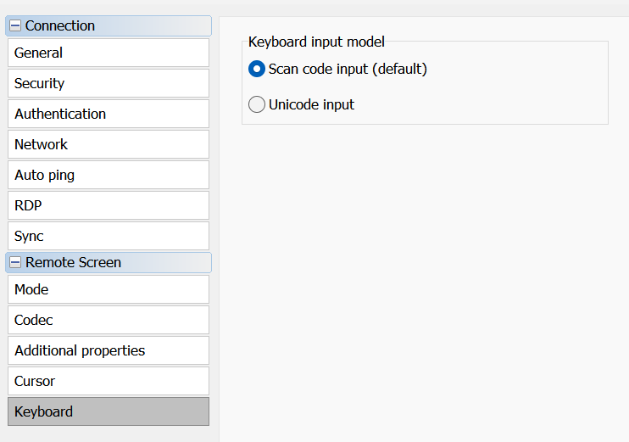Image resolution: width=629 pixels, height=442 pixels.
Task: Open Additional properties page
Action: 108,350
